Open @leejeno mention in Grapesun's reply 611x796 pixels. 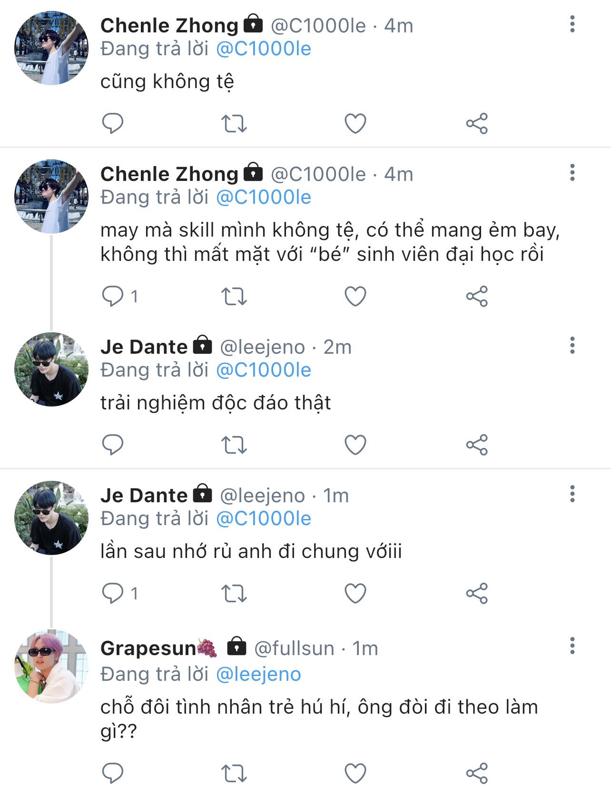tap(258, 674)
